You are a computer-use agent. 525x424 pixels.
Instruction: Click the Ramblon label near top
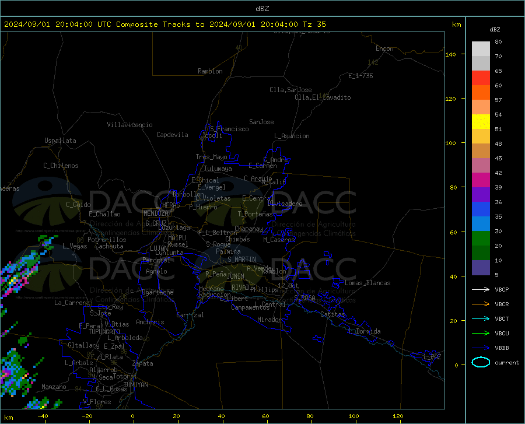[x=210, y=71]
